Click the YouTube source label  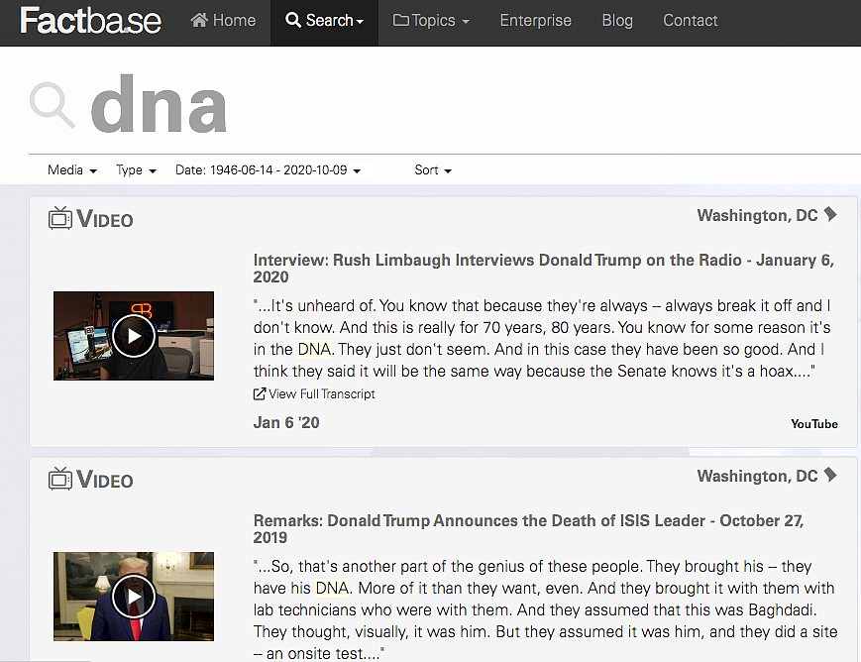coord(813,424)
